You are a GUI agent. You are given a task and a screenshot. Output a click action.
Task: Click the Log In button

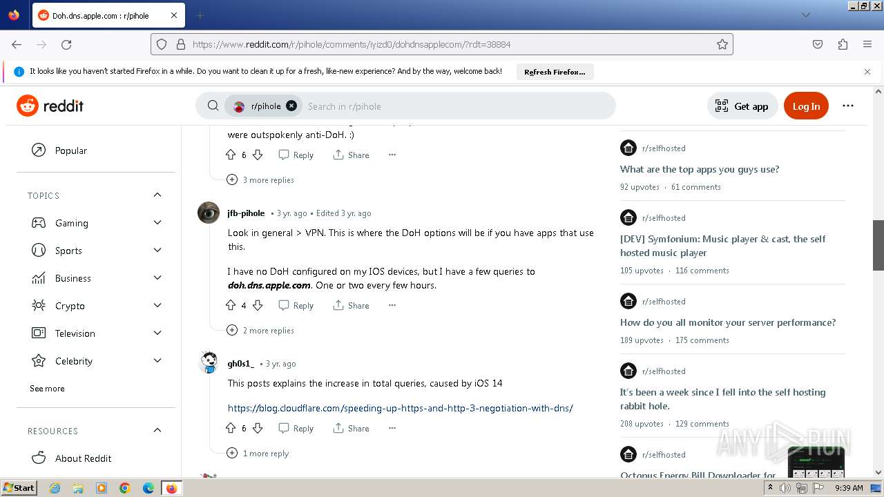(806, 106)
